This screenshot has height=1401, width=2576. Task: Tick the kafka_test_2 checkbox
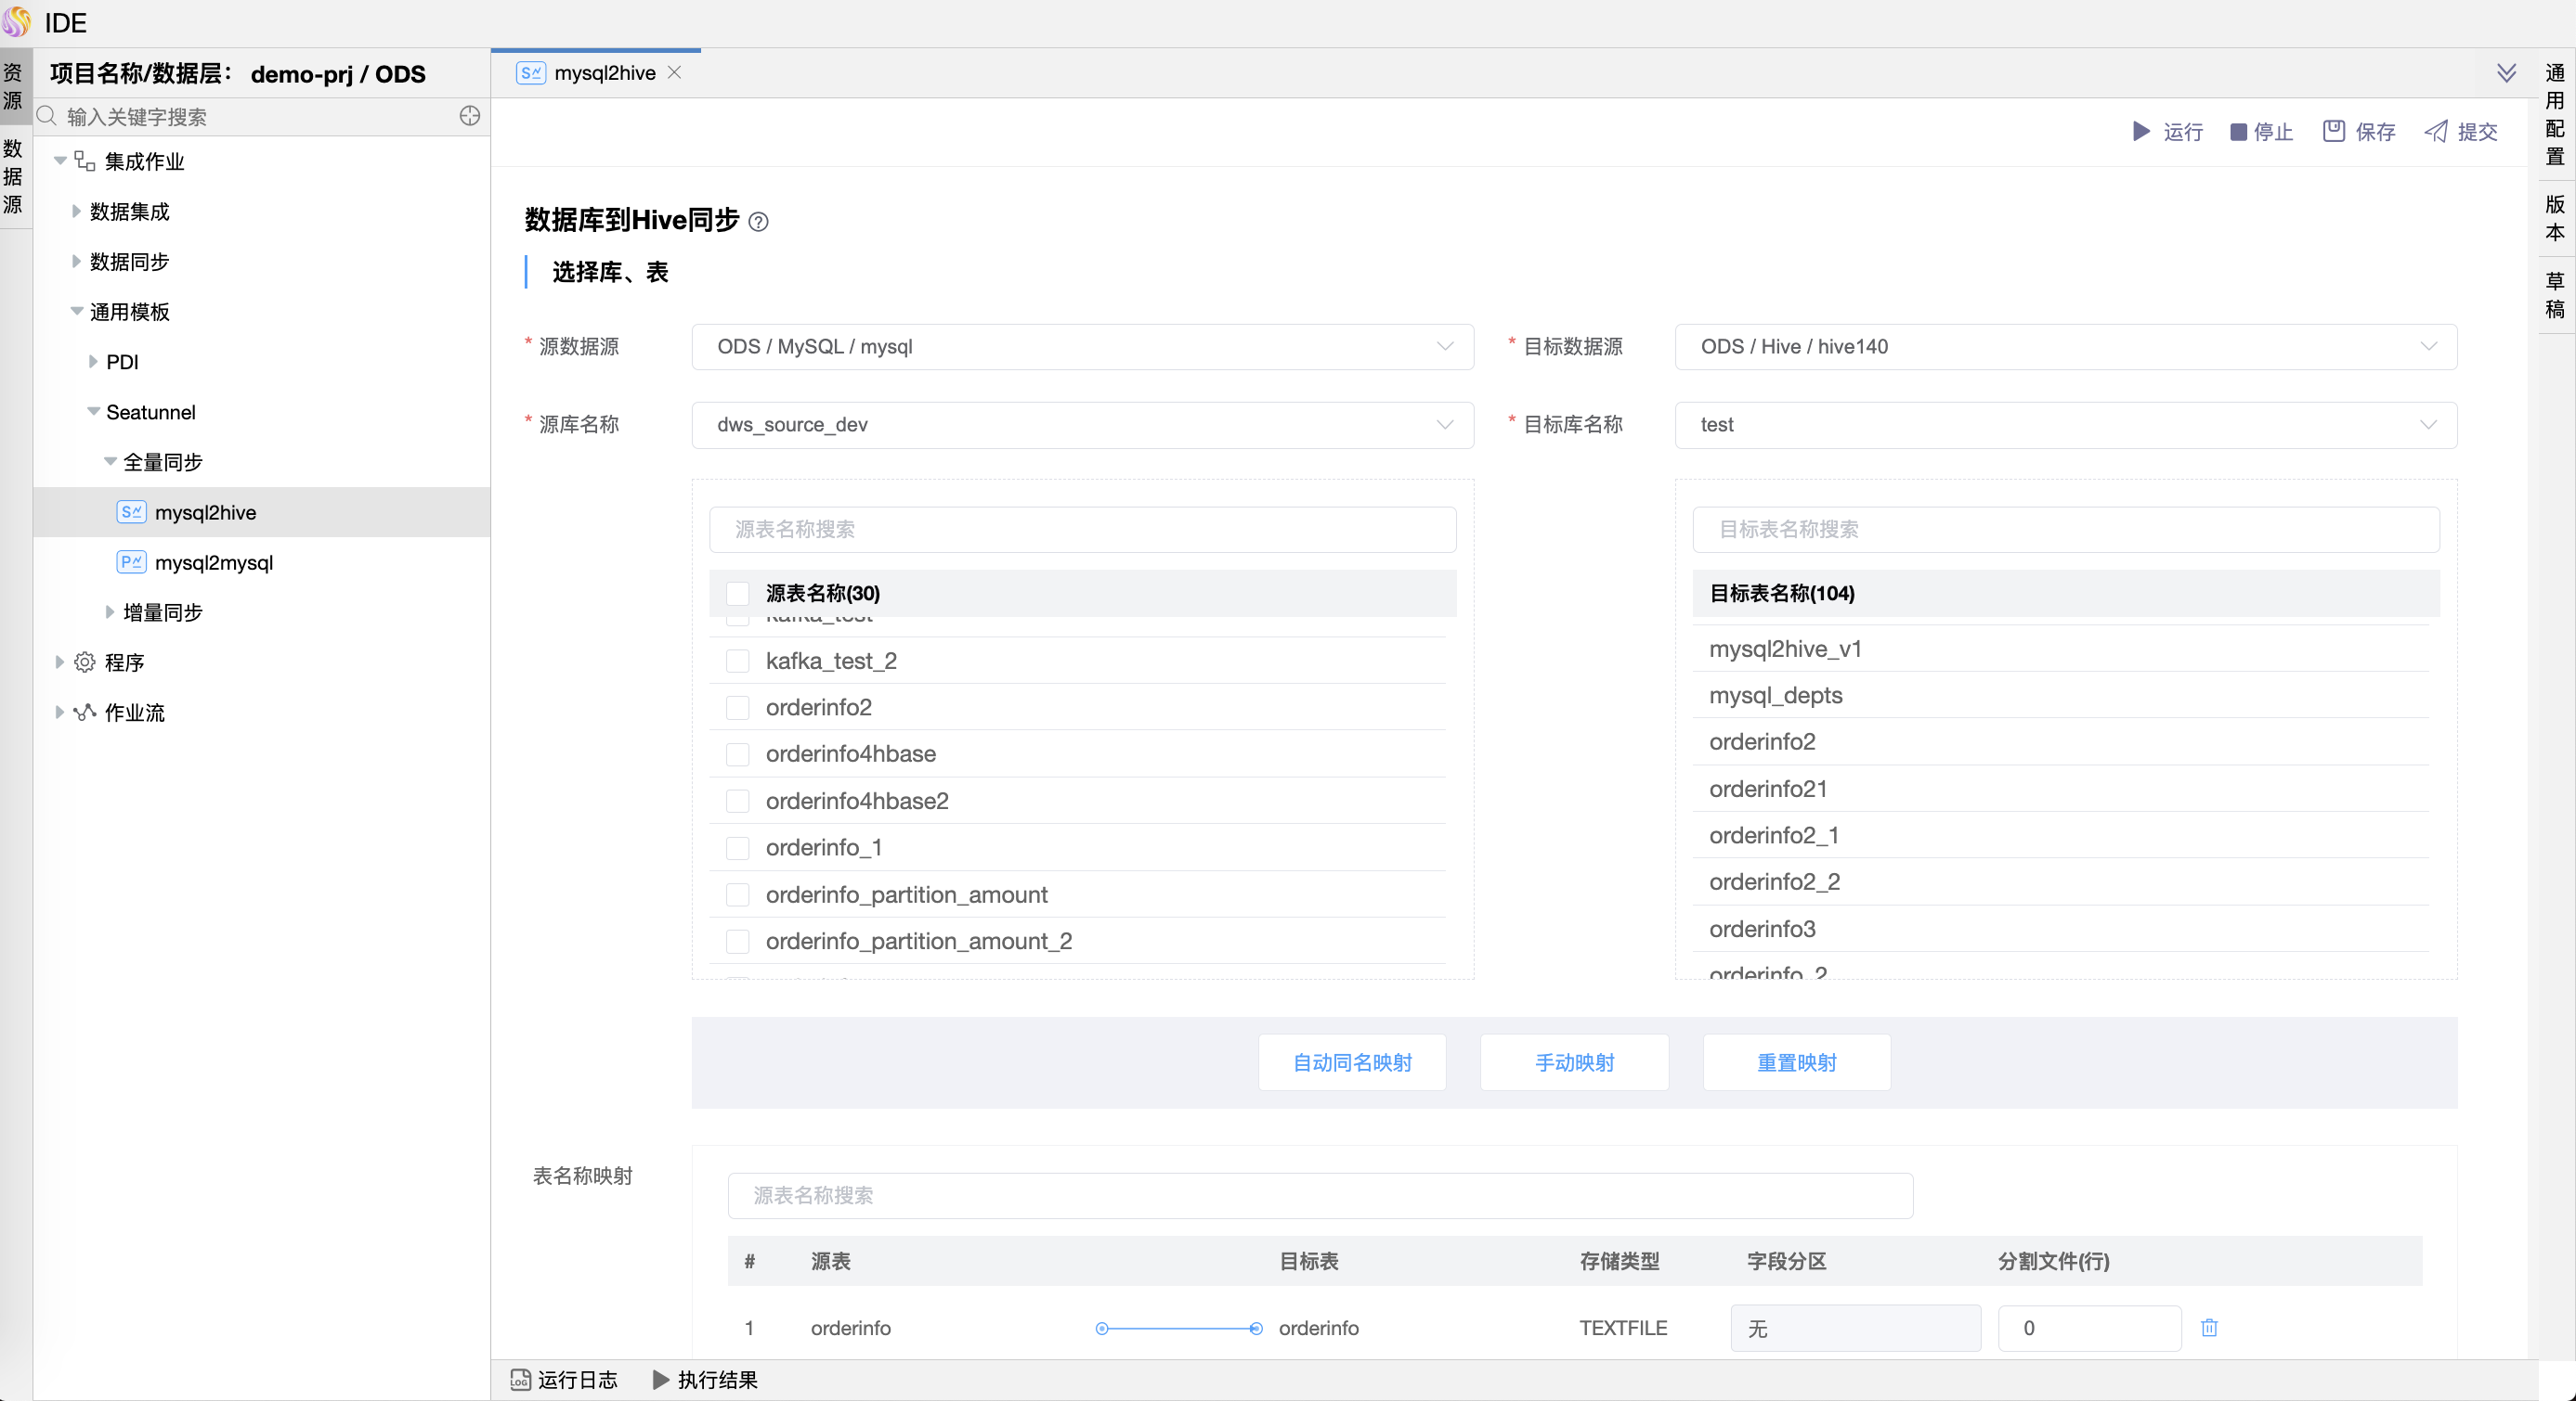(738, 661)
